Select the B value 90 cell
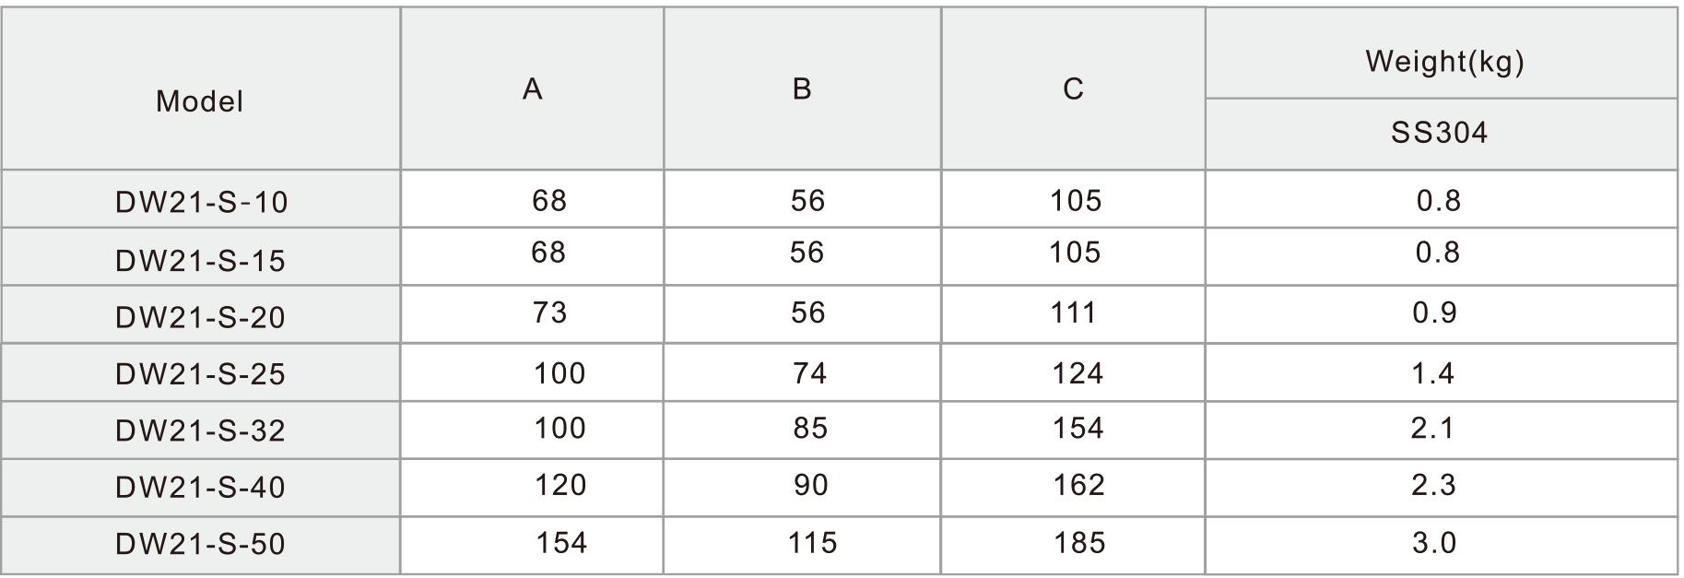This screenshot has width=1684, height=578. [802, 488]
